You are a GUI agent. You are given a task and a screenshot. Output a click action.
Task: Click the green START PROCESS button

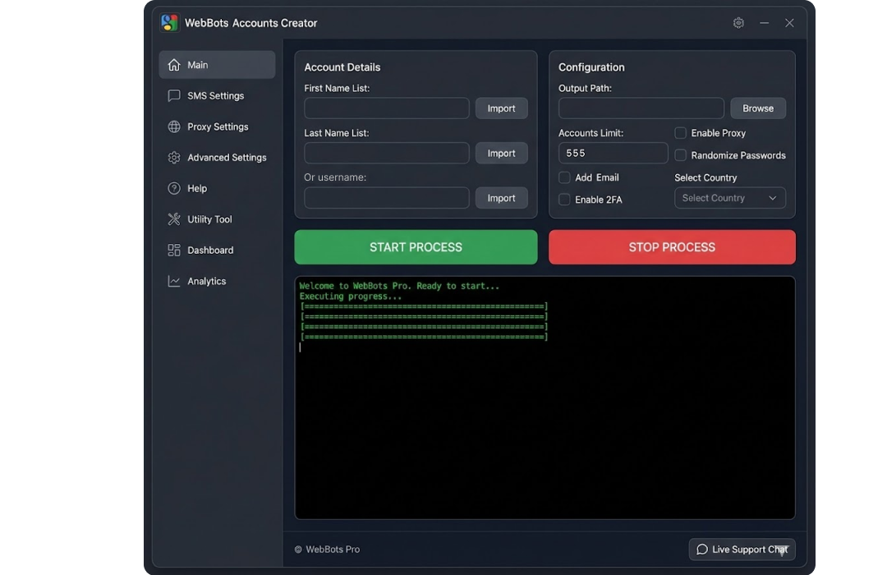point(416,246)
